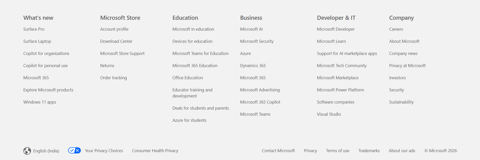Open Your Privacy Choices link
The image size is (480, 160).
[x=104, y=151]
